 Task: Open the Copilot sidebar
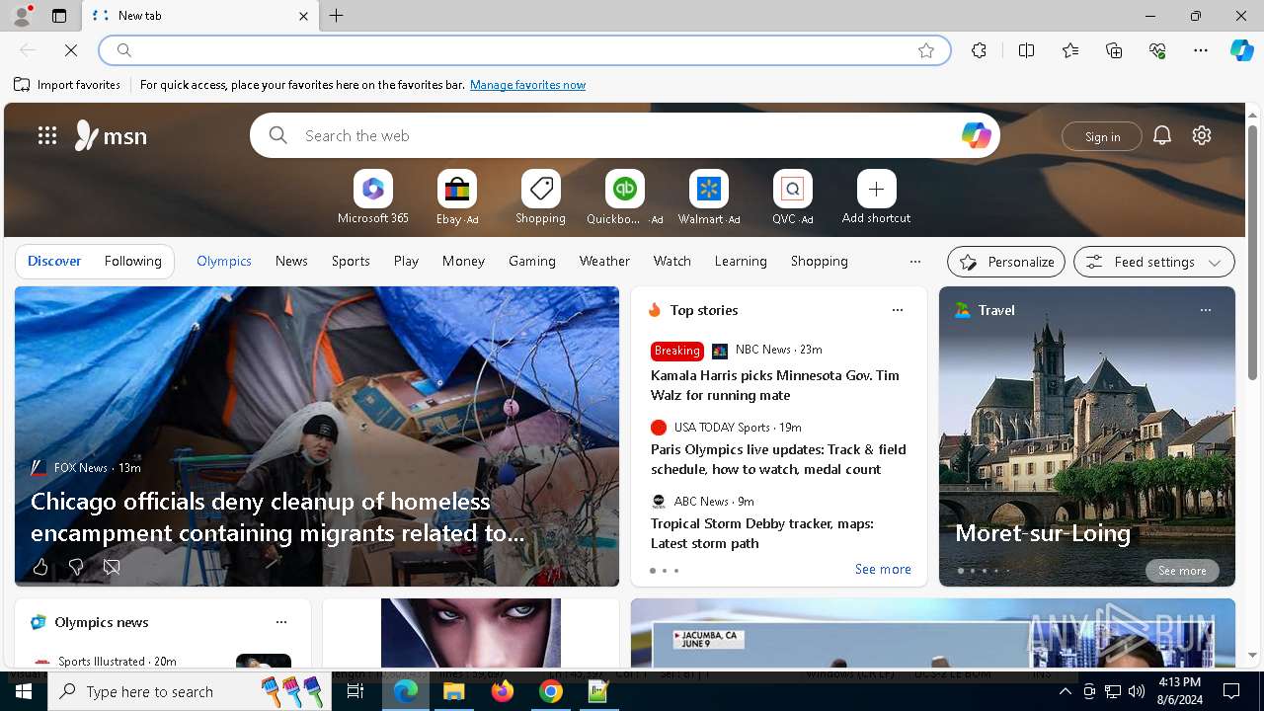point(1241,50)
